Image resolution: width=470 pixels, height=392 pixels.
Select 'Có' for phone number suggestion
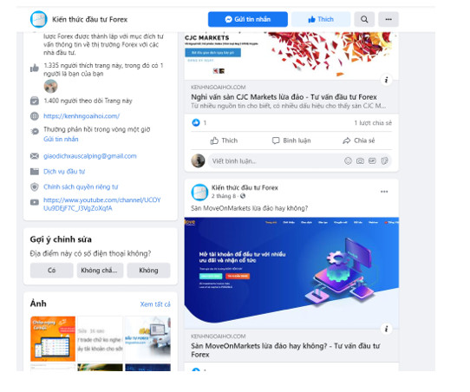coord(51,271)
